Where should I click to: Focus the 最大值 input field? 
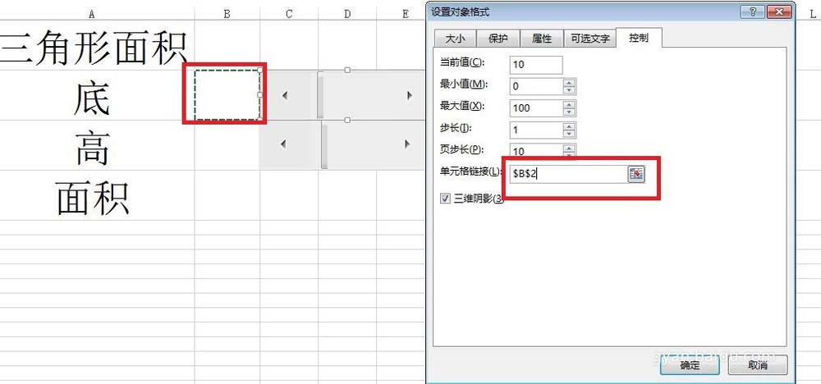[x=536, y=108]
